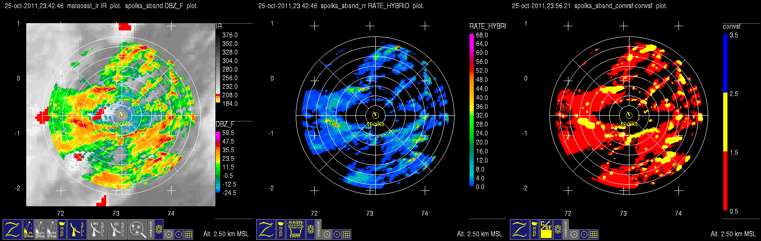Click the spolka radar marker in RATE_HYBRID plot
761x241 pixels.
click(375, 115)
